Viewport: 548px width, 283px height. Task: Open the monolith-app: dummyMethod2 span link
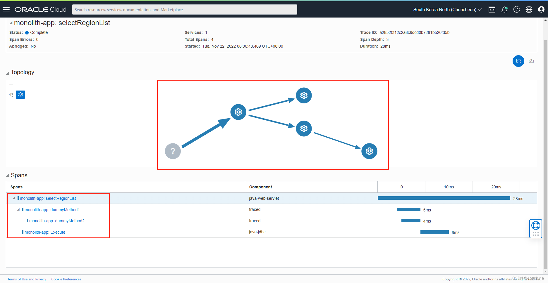pos(57,221)
